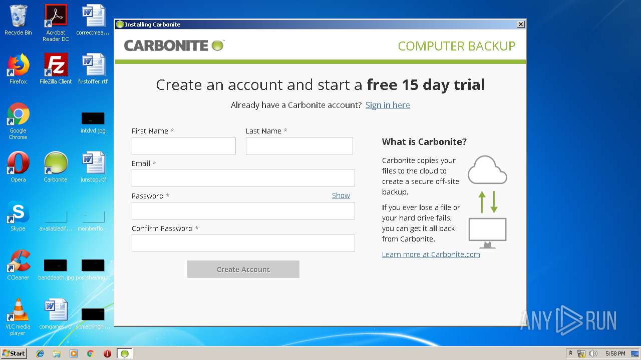The width and height of the screenshot is (641, 360).
Task: Open Windows Media Player in taskbar
Action: coord(74,353)
